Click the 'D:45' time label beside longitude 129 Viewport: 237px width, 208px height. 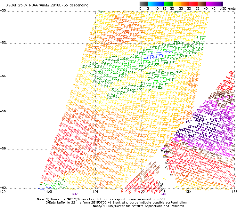coord(163,194)
